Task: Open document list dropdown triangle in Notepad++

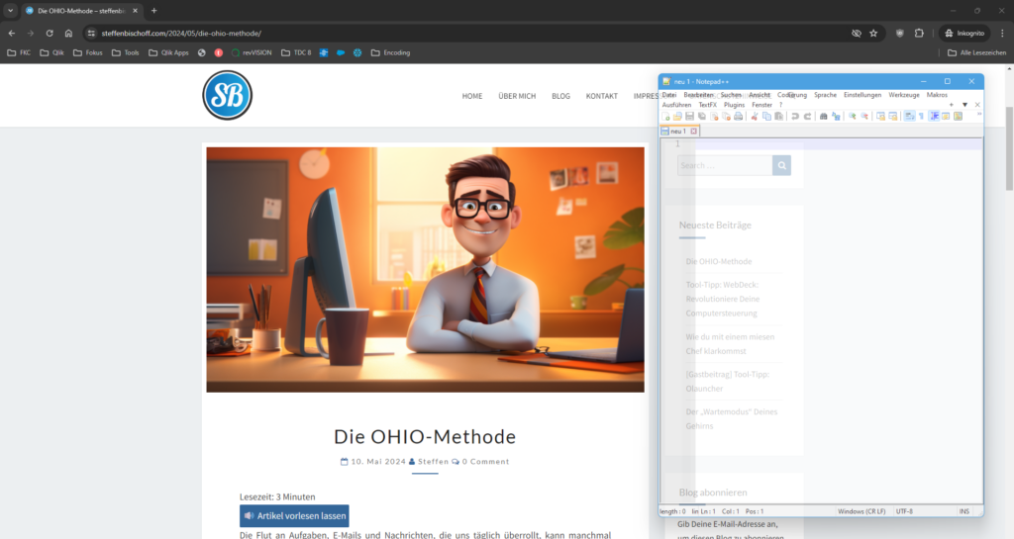Action: pyautogui.click(x=964, y=105)
